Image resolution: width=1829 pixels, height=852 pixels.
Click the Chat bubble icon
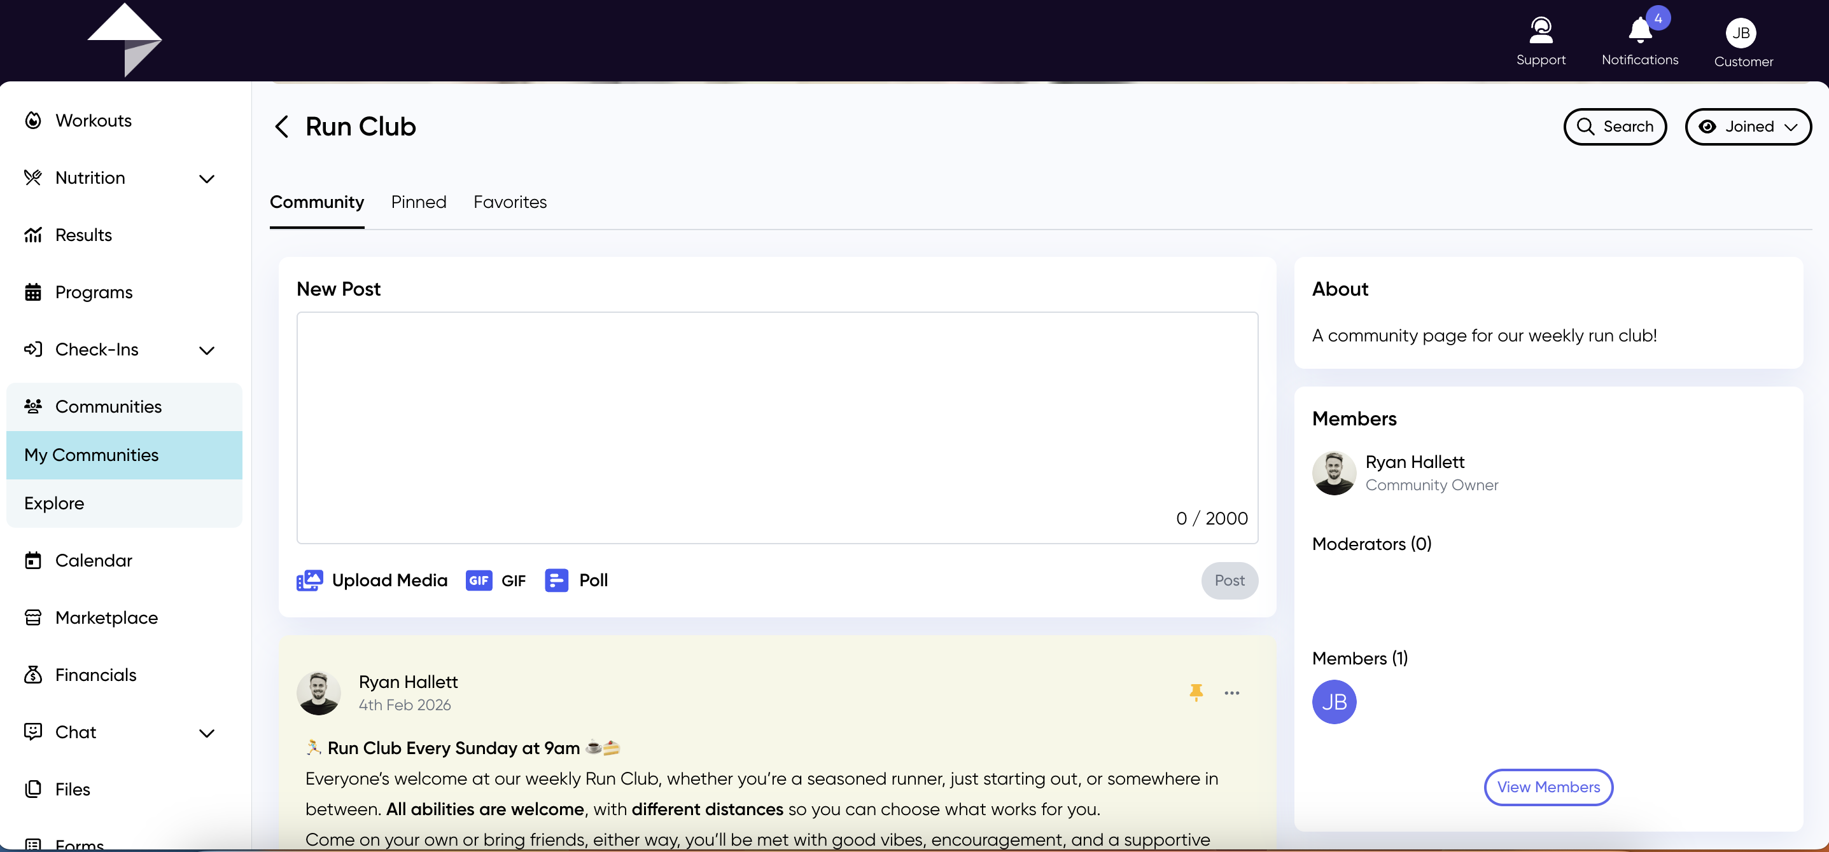[x=32, y=731]
